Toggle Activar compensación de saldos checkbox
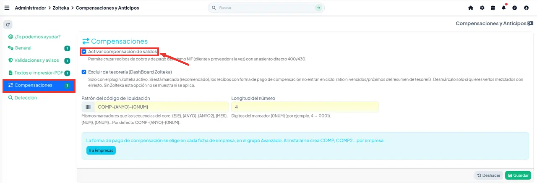Image resolution: width=537 pixels, height=183 pixels. pos(84,52)
